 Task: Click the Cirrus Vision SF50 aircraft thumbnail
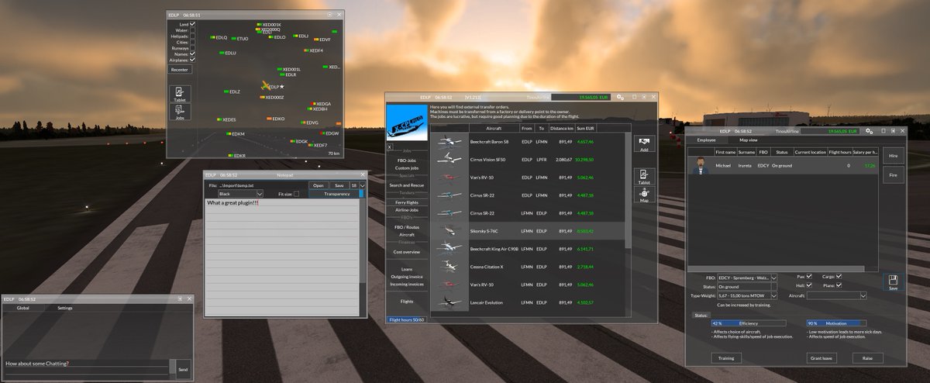coord(449,160)
